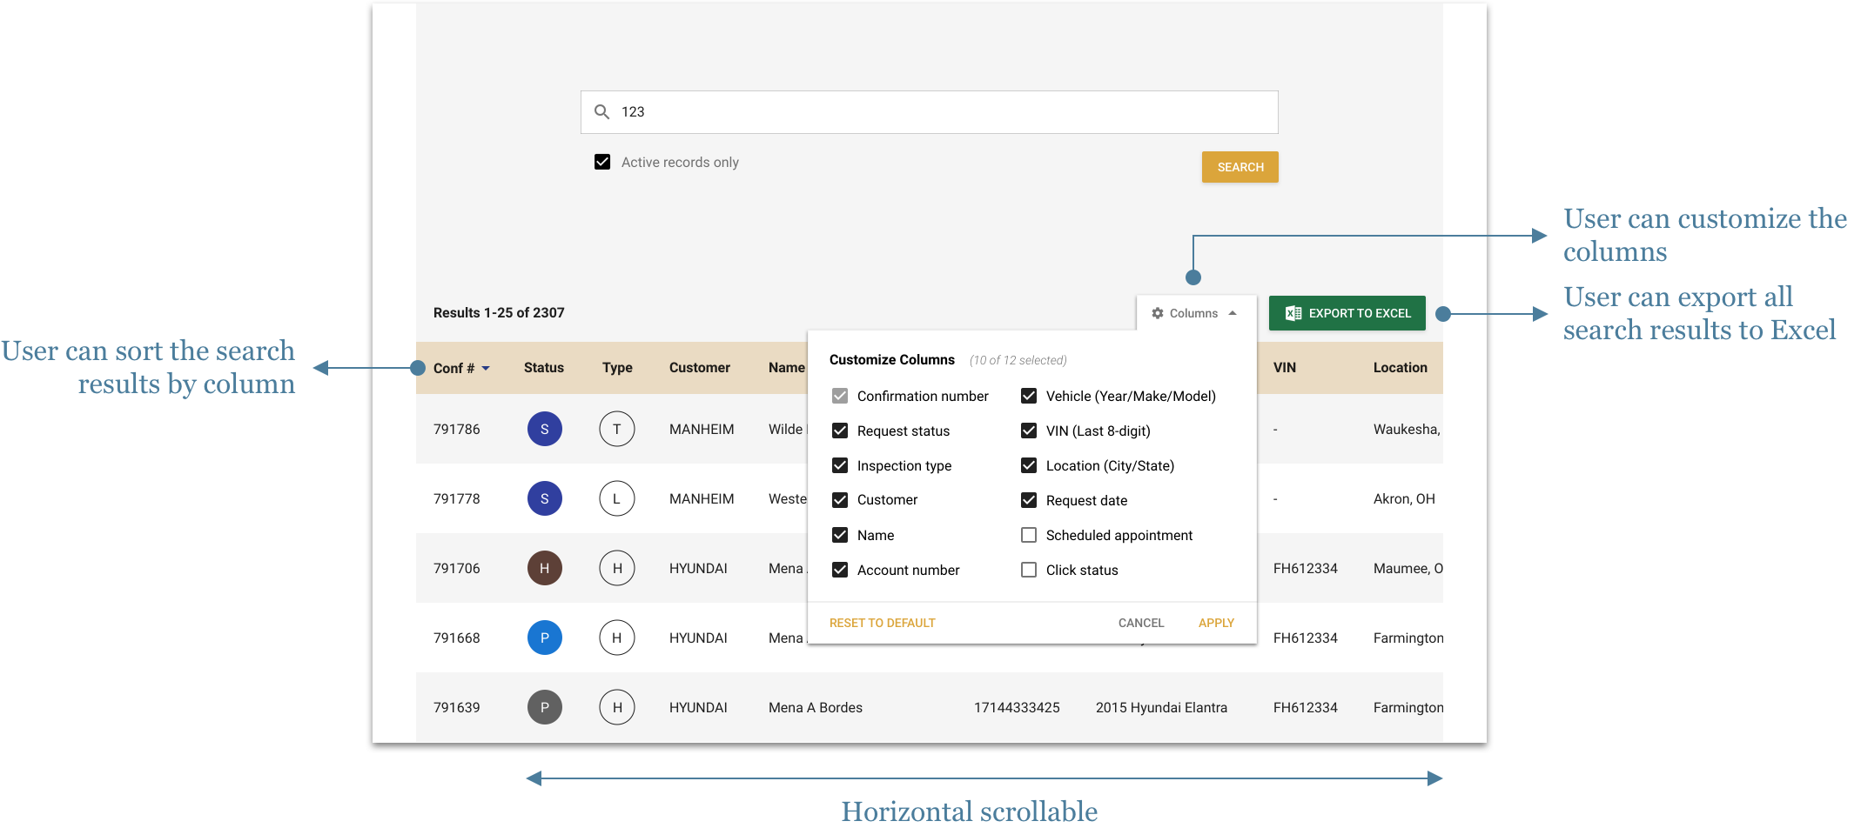
Task: Sort by the Location column header
Action: [x=1400, y=368]
